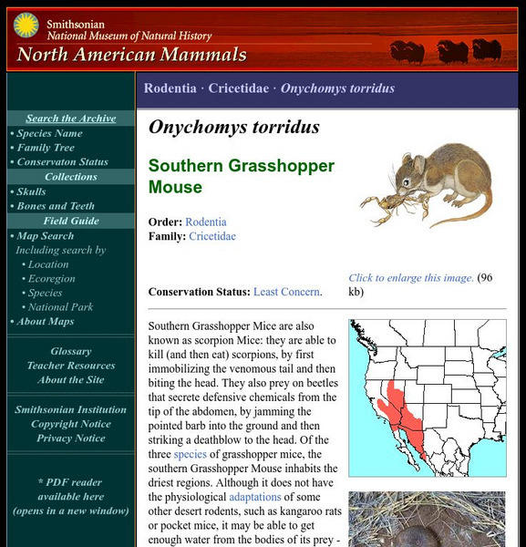The height and width of the screenshot is (547, 526).
Task: Select the Species entry under Map Search
Action: pos(45,293)
